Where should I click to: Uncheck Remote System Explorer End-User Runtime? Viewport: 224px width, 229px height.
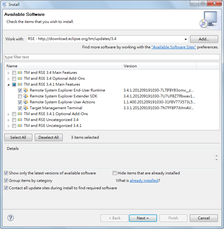[20, 90]
